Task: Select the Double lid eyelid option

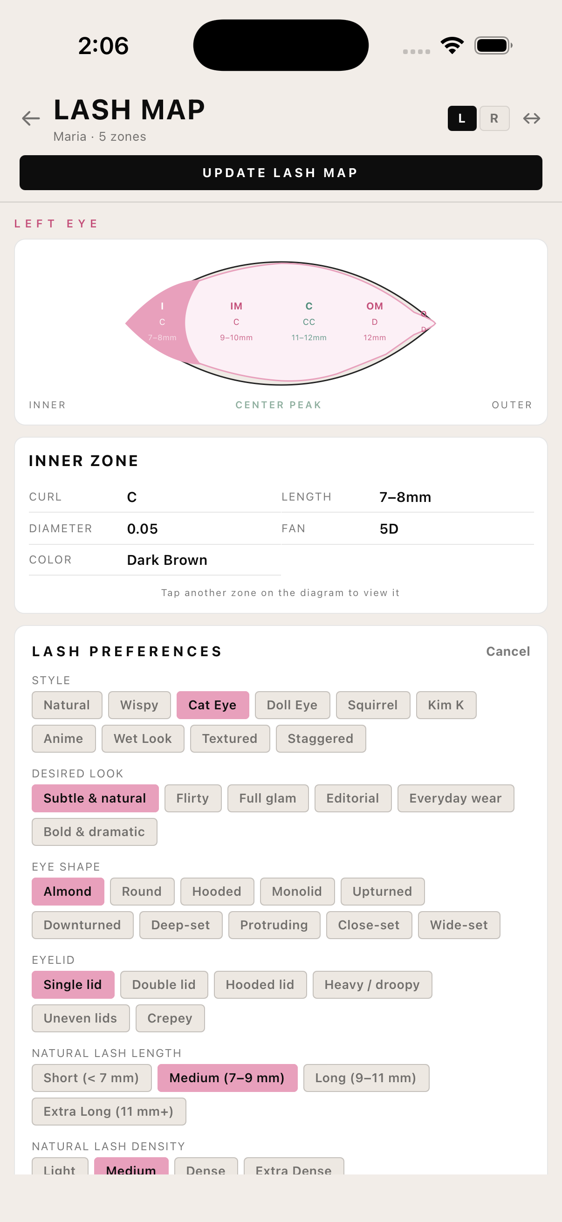Action: (164, 984)
